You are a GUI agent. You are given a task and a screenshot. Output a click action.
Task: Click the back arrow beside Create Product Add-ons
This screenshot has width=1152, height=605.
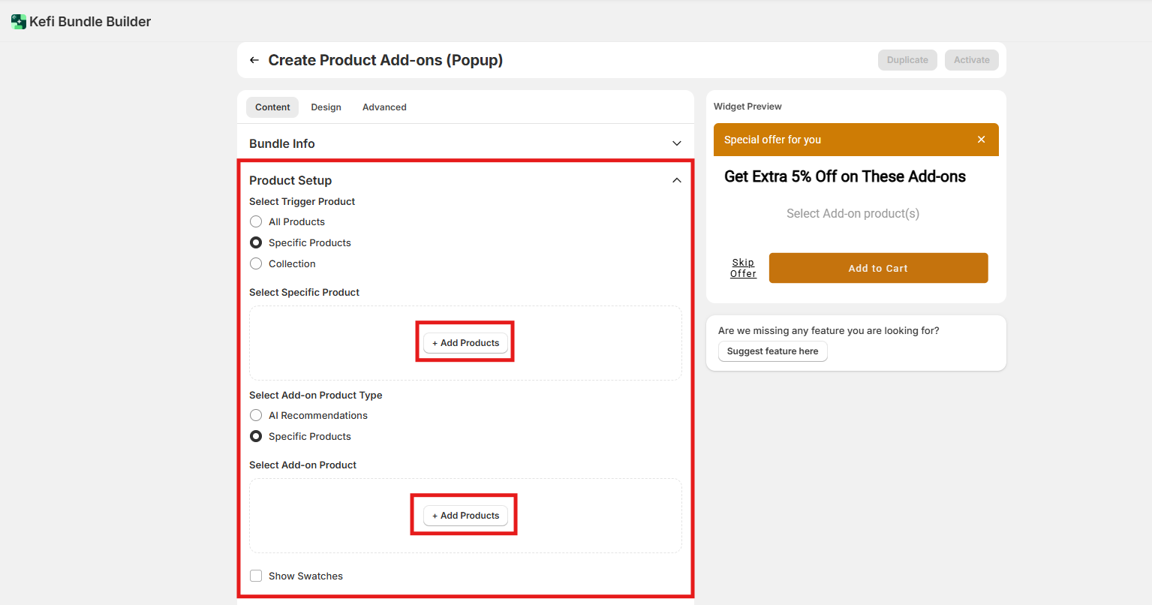click(x=254, y=60)
